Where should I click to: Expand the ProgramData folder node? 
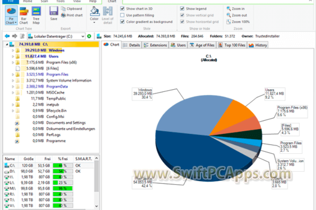click(x=13, y=87)
